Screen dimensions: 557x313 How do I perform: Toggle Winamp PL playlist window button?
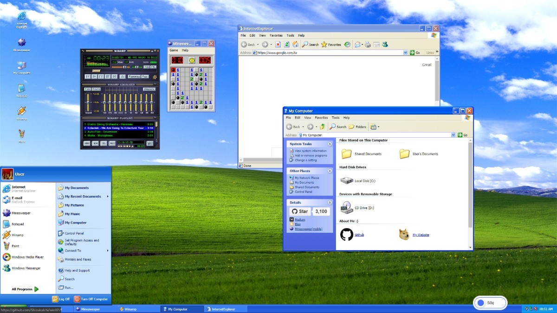[153, 67]
